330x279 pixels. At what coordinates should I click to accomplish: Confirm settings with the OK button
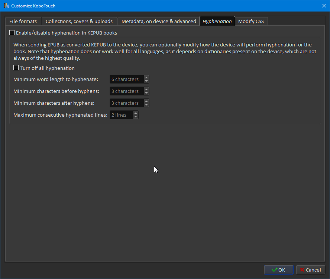point(278,270)
